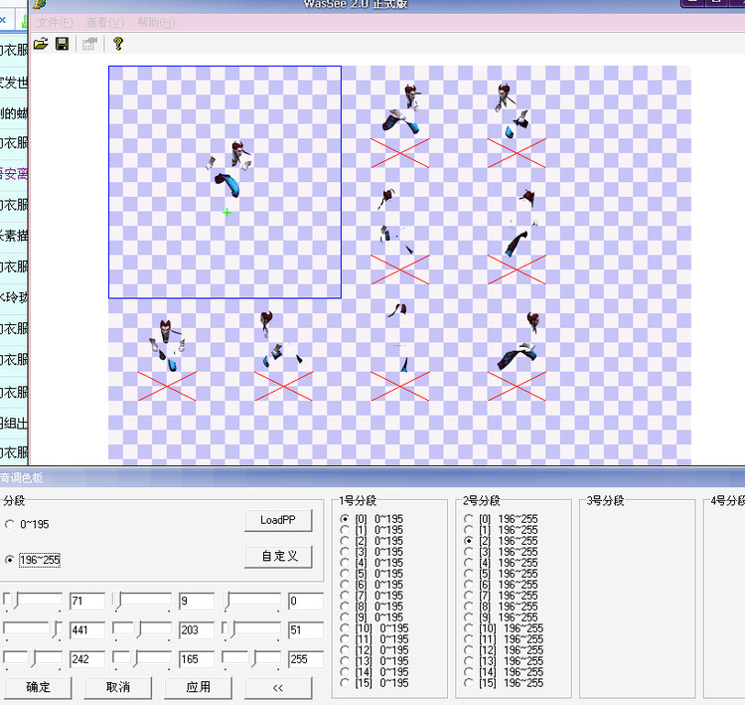Screen dimensions: 745x705
Task: Confirm with the 确定 button
Action: pos(38,687)
